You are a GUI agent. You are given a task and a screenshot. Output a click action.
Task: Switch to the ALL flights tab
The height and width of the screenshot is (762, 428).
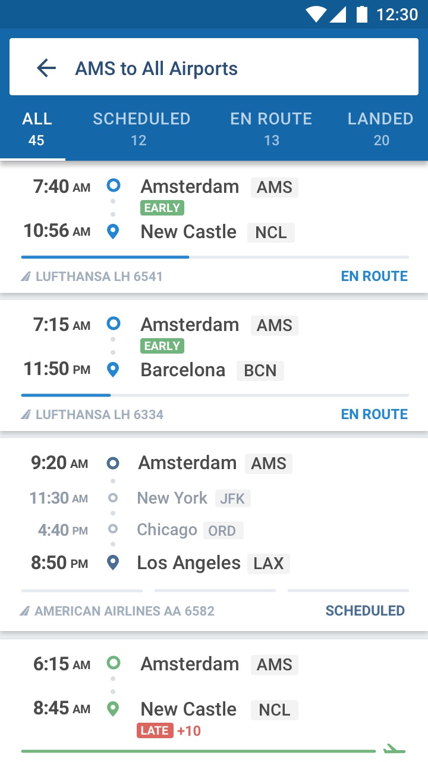tap(37, 129)
